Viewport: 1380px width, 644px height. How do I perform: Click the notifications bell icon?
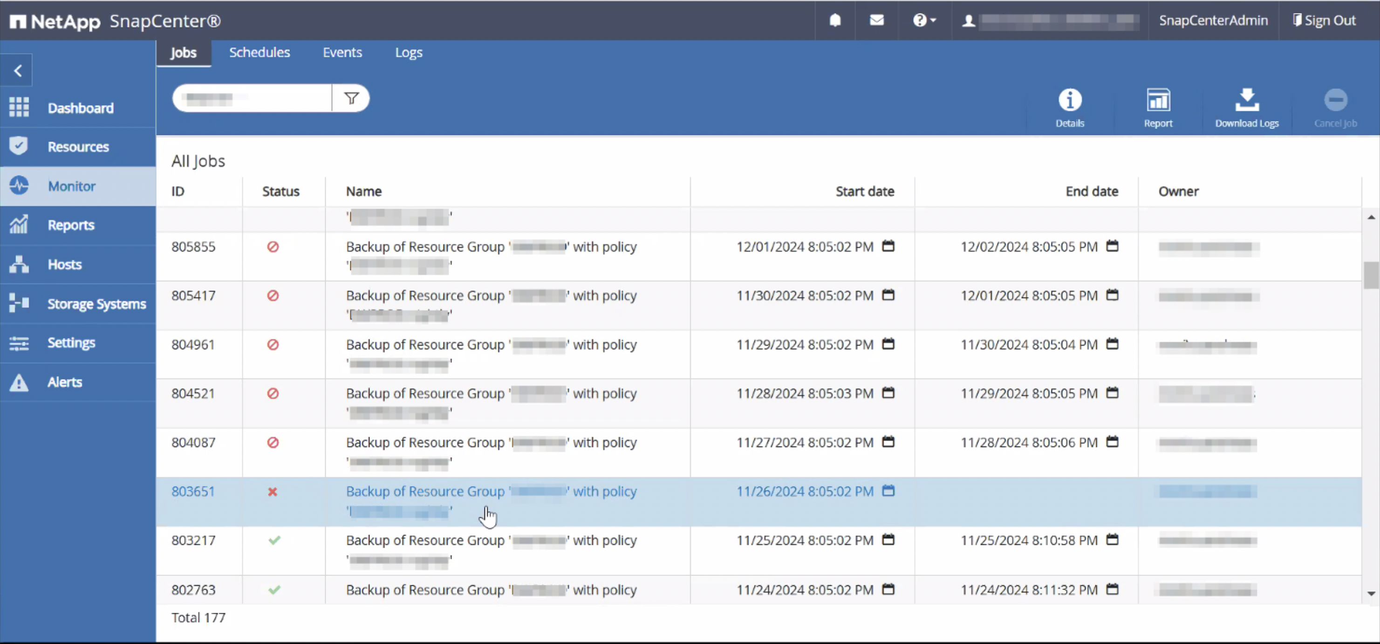(834, 21)
